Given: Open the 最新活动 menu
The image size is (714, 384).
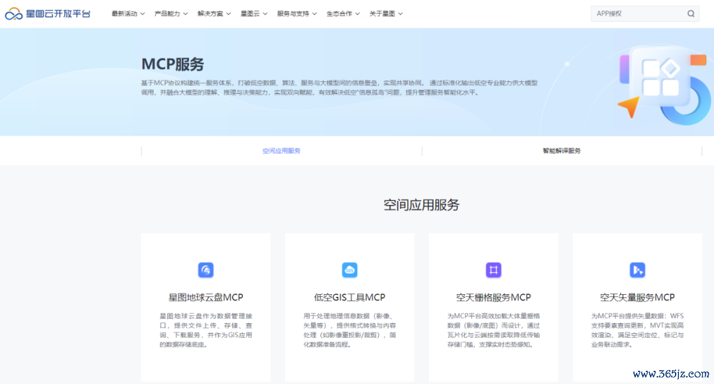Looking at the screenshot, I should coord(124,14).
